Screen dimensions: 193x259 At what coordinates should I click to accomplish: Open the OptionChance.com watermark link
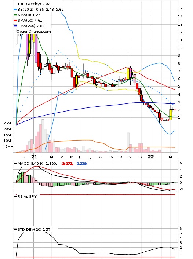coord(34,32)
